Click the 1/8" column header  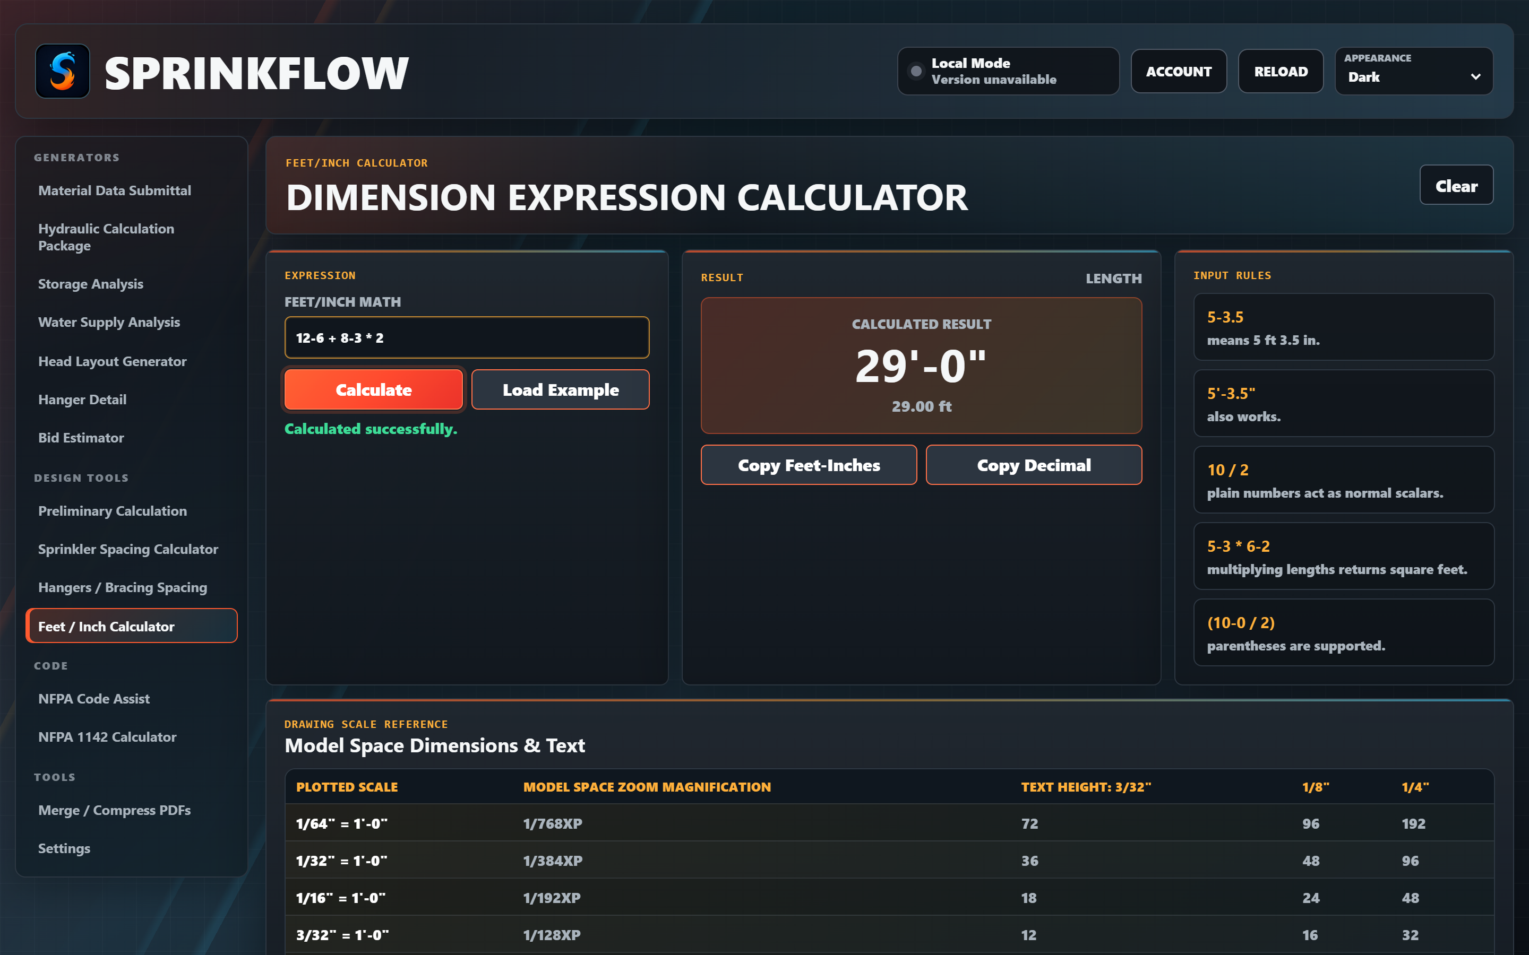(x=1316, y=787)
